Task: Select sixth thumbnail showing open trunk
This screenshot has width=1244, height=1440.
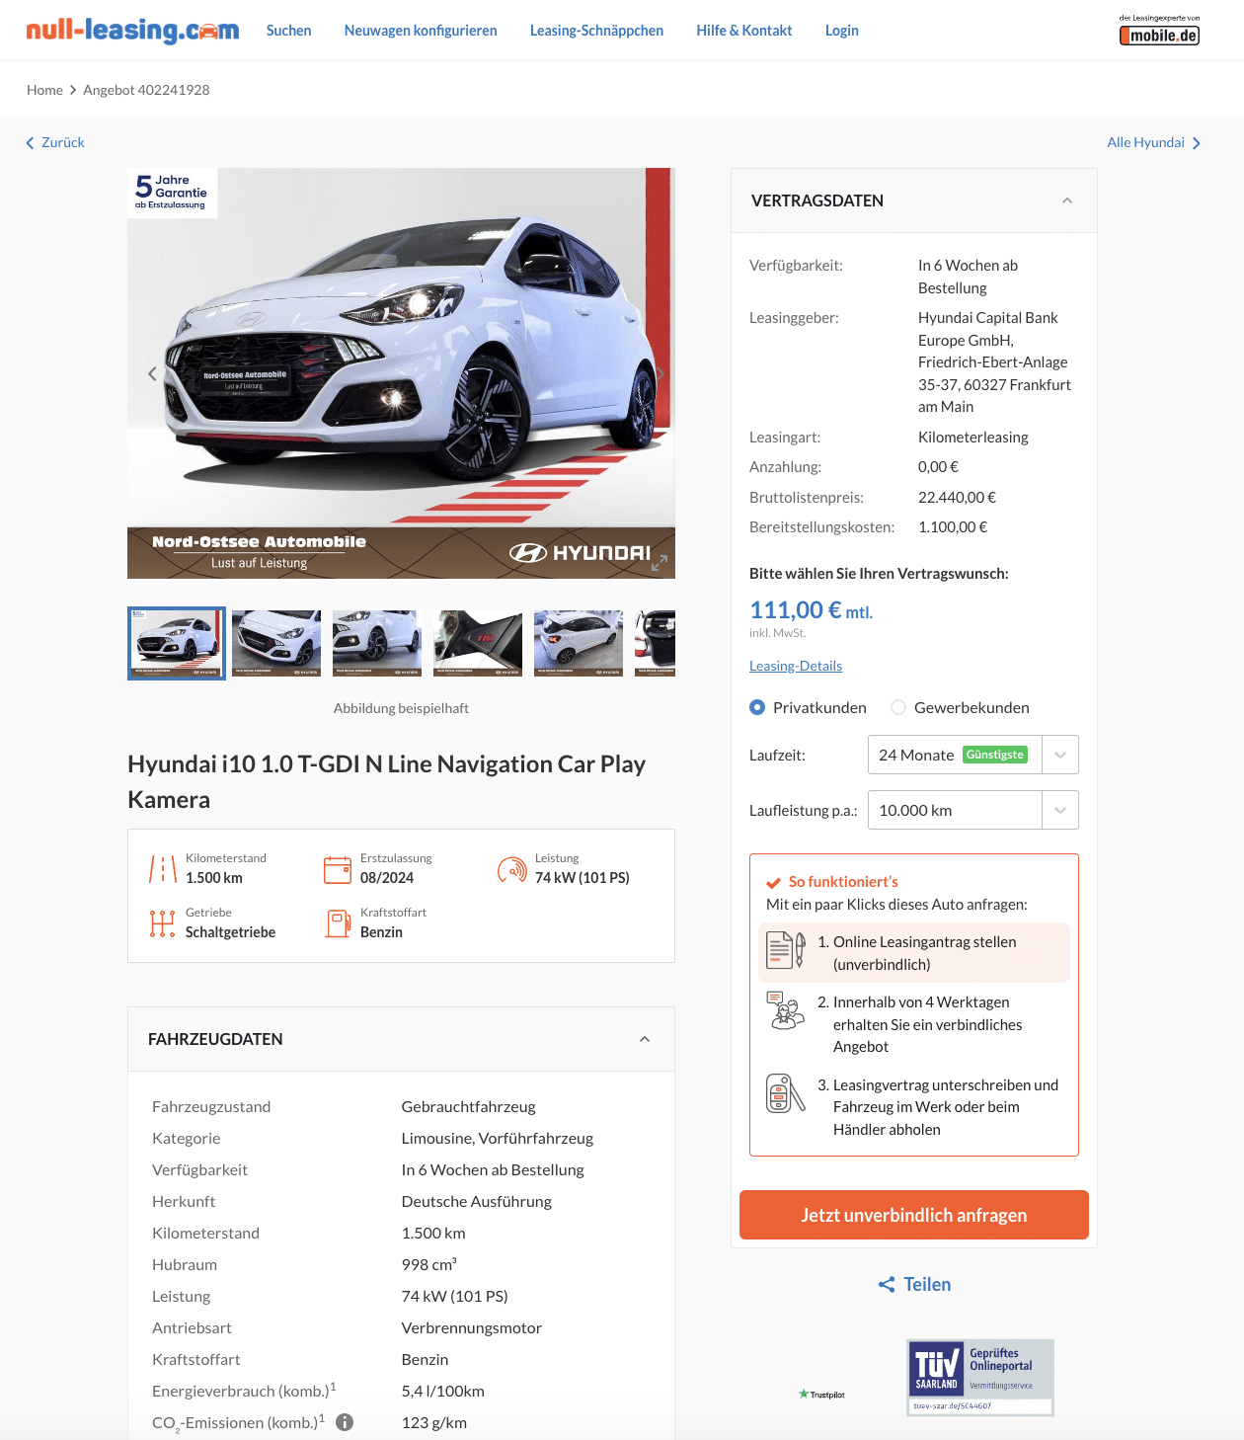Action: pos(656,643)
